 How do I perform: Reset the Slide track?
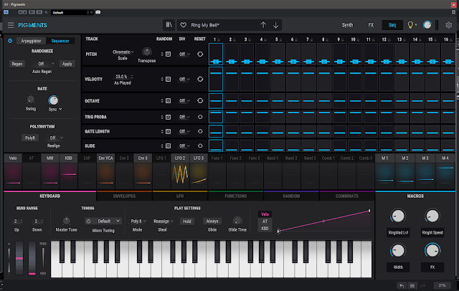(200, 146)
